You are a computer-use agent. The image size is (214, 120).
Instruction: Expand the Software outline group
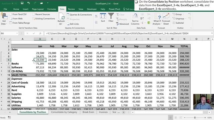pyautogui.click(x=1, y=67)
